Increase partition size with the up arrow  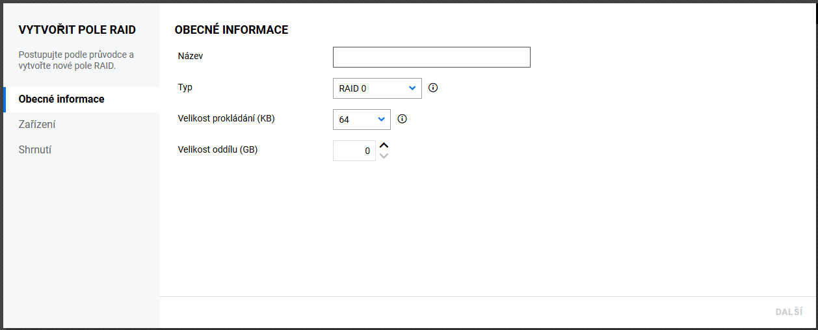tap(384, 146)
